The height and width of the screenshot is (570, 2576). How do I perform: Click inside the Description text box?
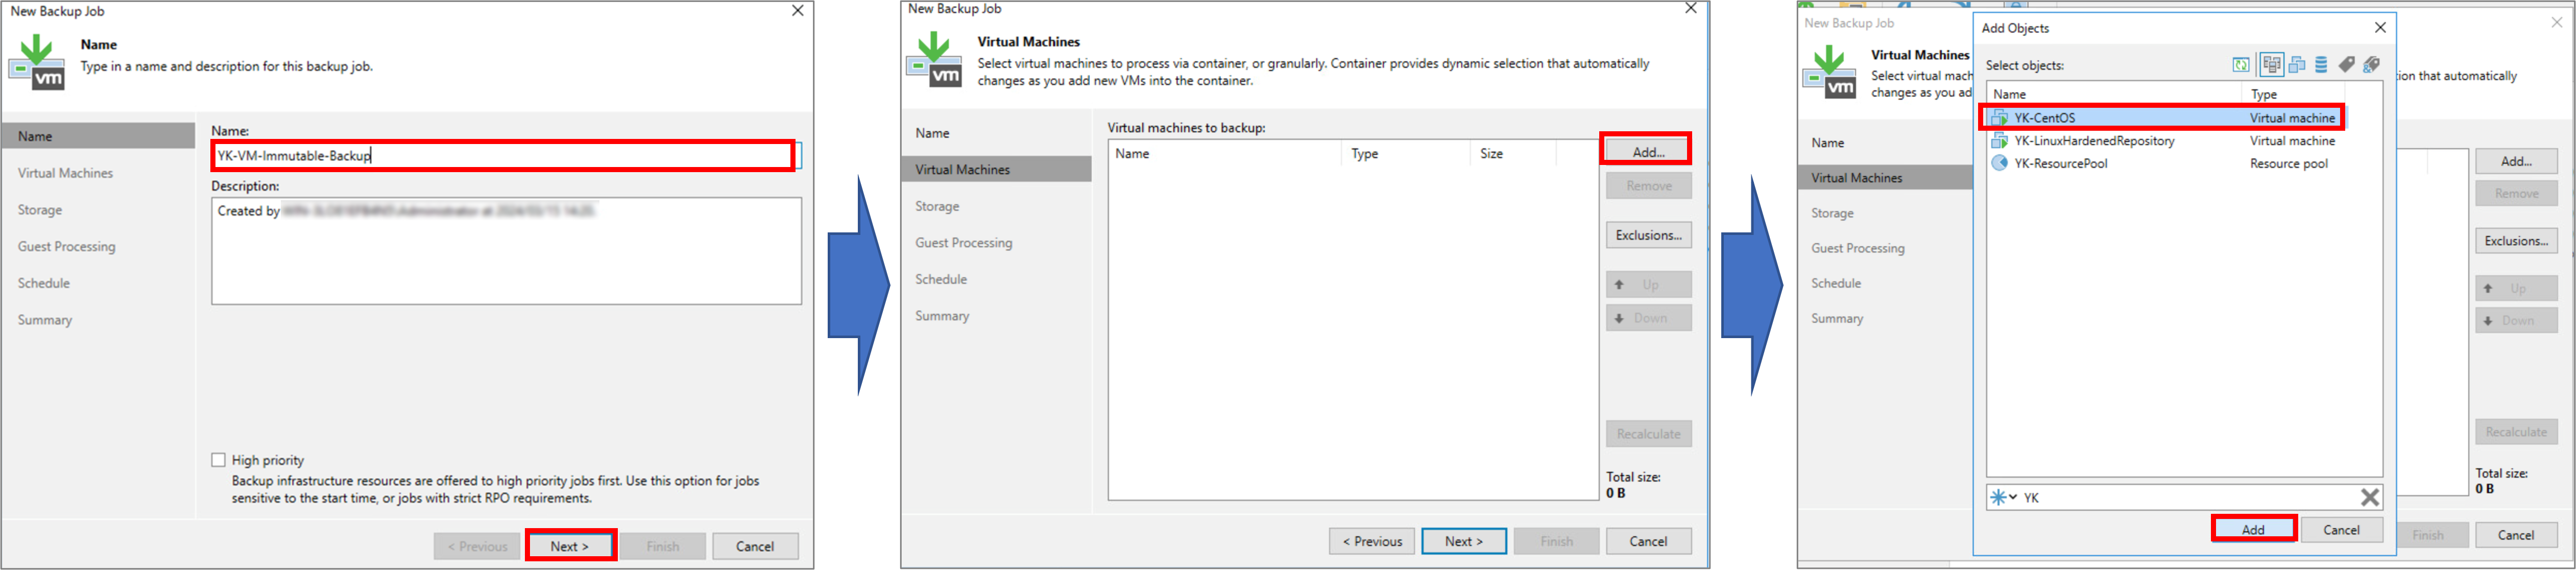(506, 251)
